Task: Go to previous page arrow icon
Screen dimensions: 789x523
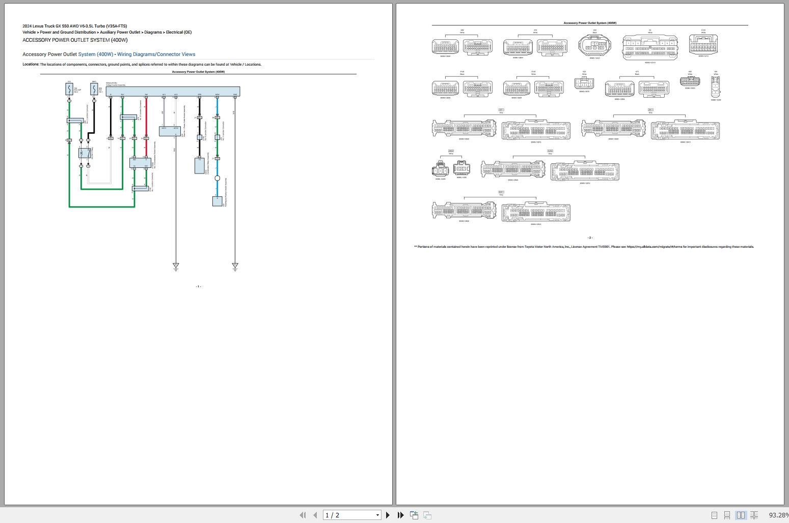Action: pyautogui.click(x=315, y=515)
